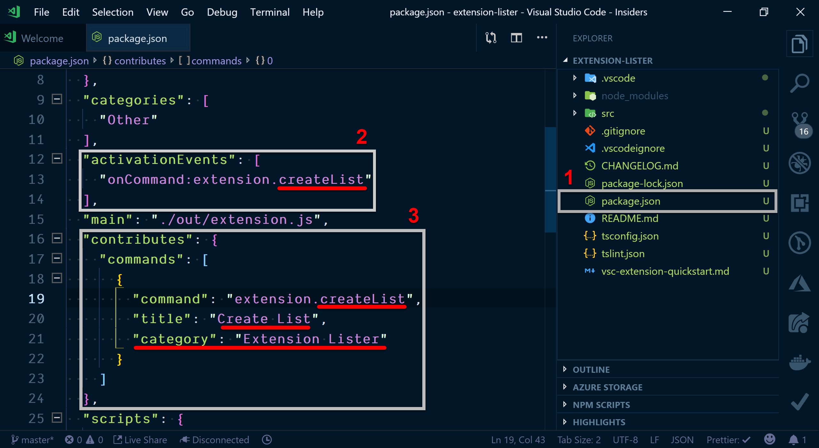Open the File menu
Image resolution: width=819 pixels, height=448 pixels.
42,12
